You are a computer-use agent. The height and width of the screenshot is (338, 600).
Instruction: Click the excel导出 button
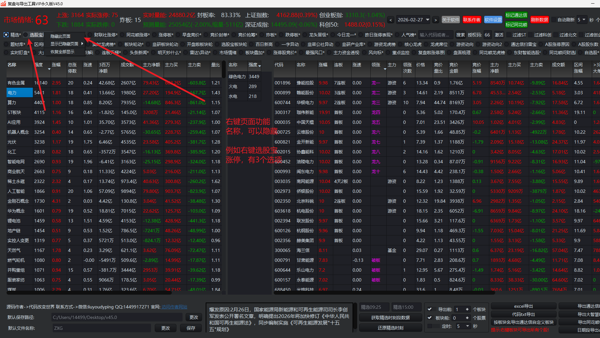click(x=523, y=306)
